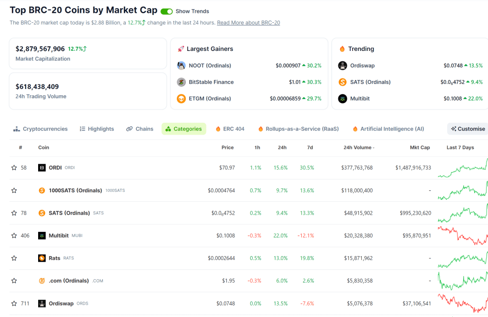This screenshot has width=488, height=317.
Task: Sort the table by Mkt Cap header
Action: (420, 148)
